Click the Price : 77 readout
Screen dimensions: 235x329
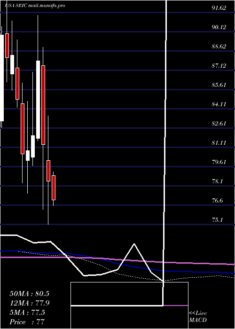(27, 322)
